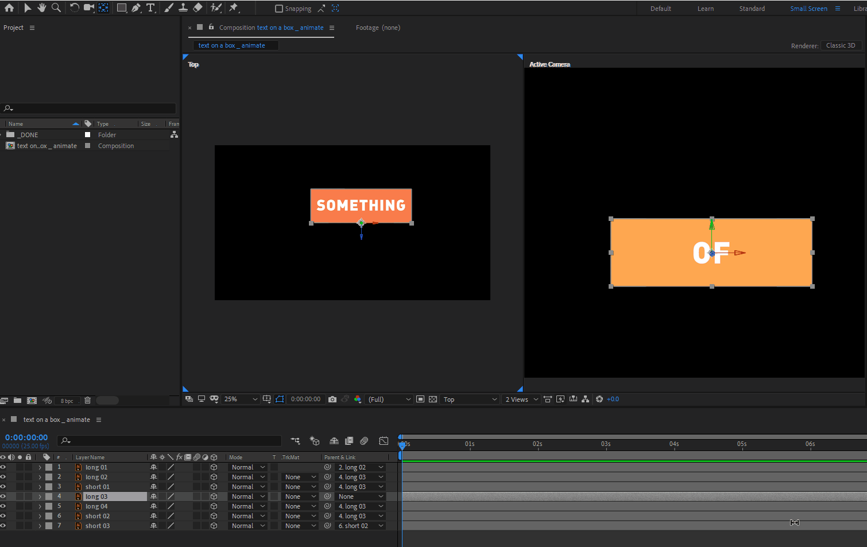Hide layer short 03 with eye icon
This screenshot has height=547, width=867.
[x=3, y=526]
